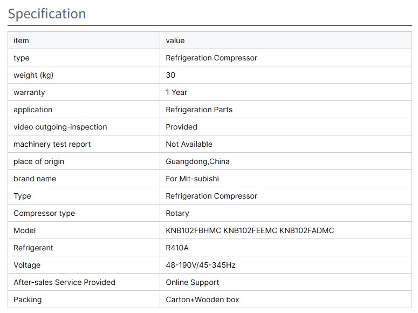Select the 'place of origin' label

pyautogui.click(x=39, y=161)
